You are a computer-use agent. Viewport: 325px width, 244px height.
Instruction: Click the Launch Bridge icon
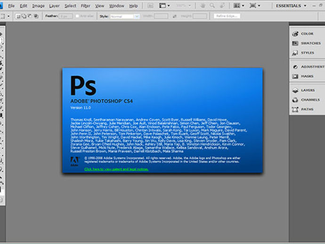tap(150, 6)
